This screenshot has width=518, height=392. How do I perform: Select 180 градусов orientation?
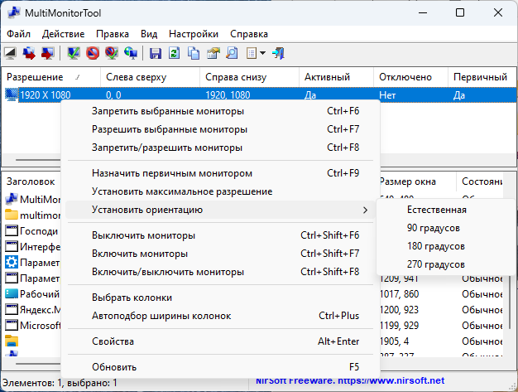446,246
